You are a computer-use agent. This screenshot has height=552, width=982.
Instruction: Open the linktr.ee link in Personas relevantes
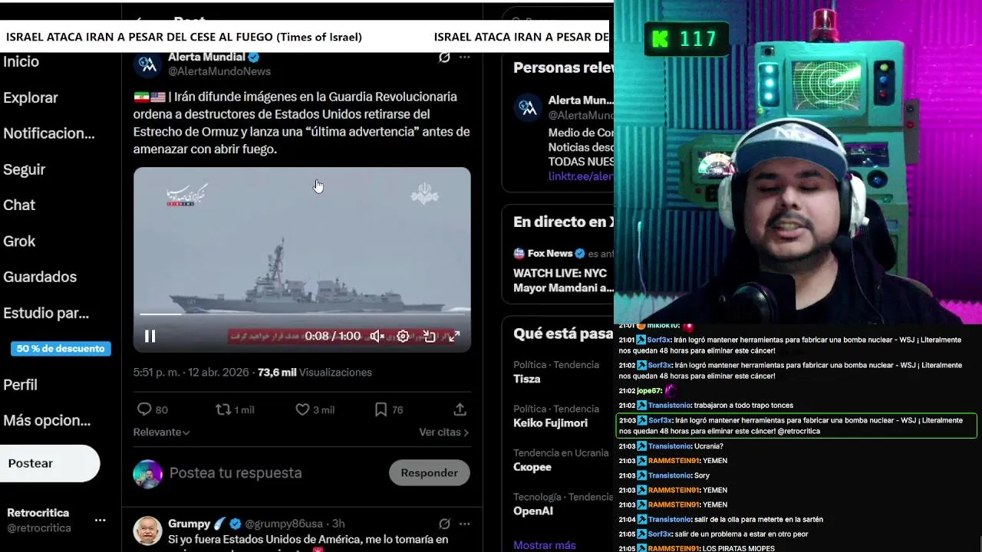pos(581,176)
